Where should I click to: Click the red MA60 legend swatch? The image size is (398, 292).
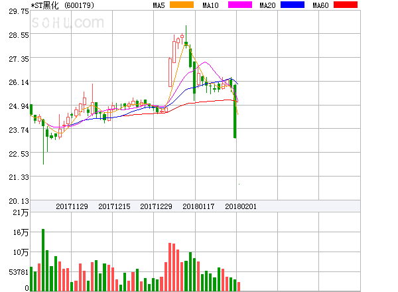pos(346,5)
